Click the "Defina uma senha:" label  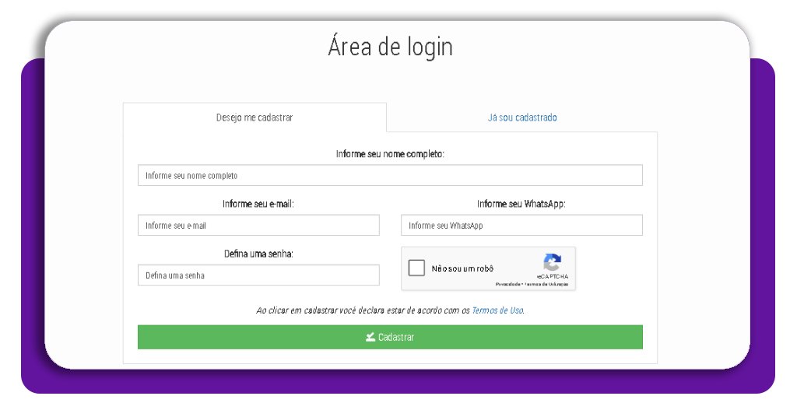(258, 254)
